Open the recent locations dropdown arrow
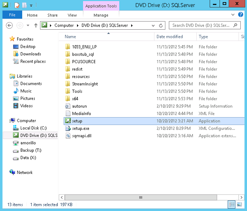 click(x=28, y=25)
